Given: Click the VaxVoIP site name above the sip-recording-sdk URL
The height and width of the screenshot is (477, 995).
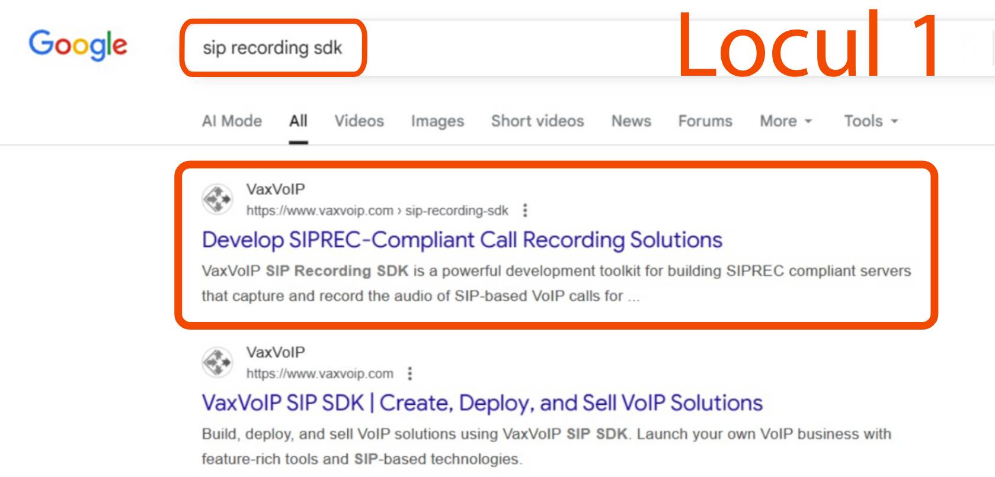Looking at the screenshot, I should (276, 189).
